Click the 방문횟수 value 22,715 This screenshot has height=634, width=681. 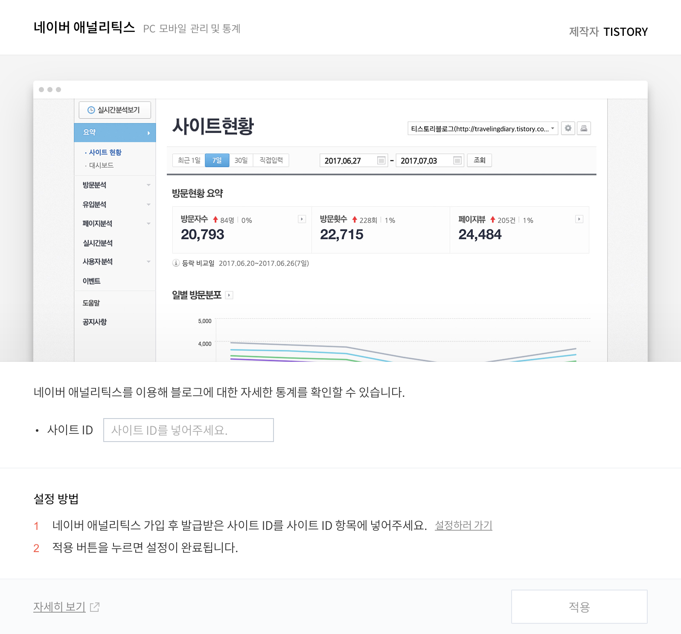coord(341,234)
